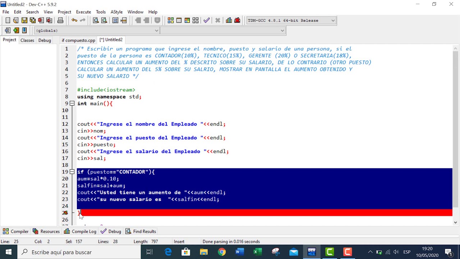Click the Close All toolbar icon

click(x=49, y=21)
